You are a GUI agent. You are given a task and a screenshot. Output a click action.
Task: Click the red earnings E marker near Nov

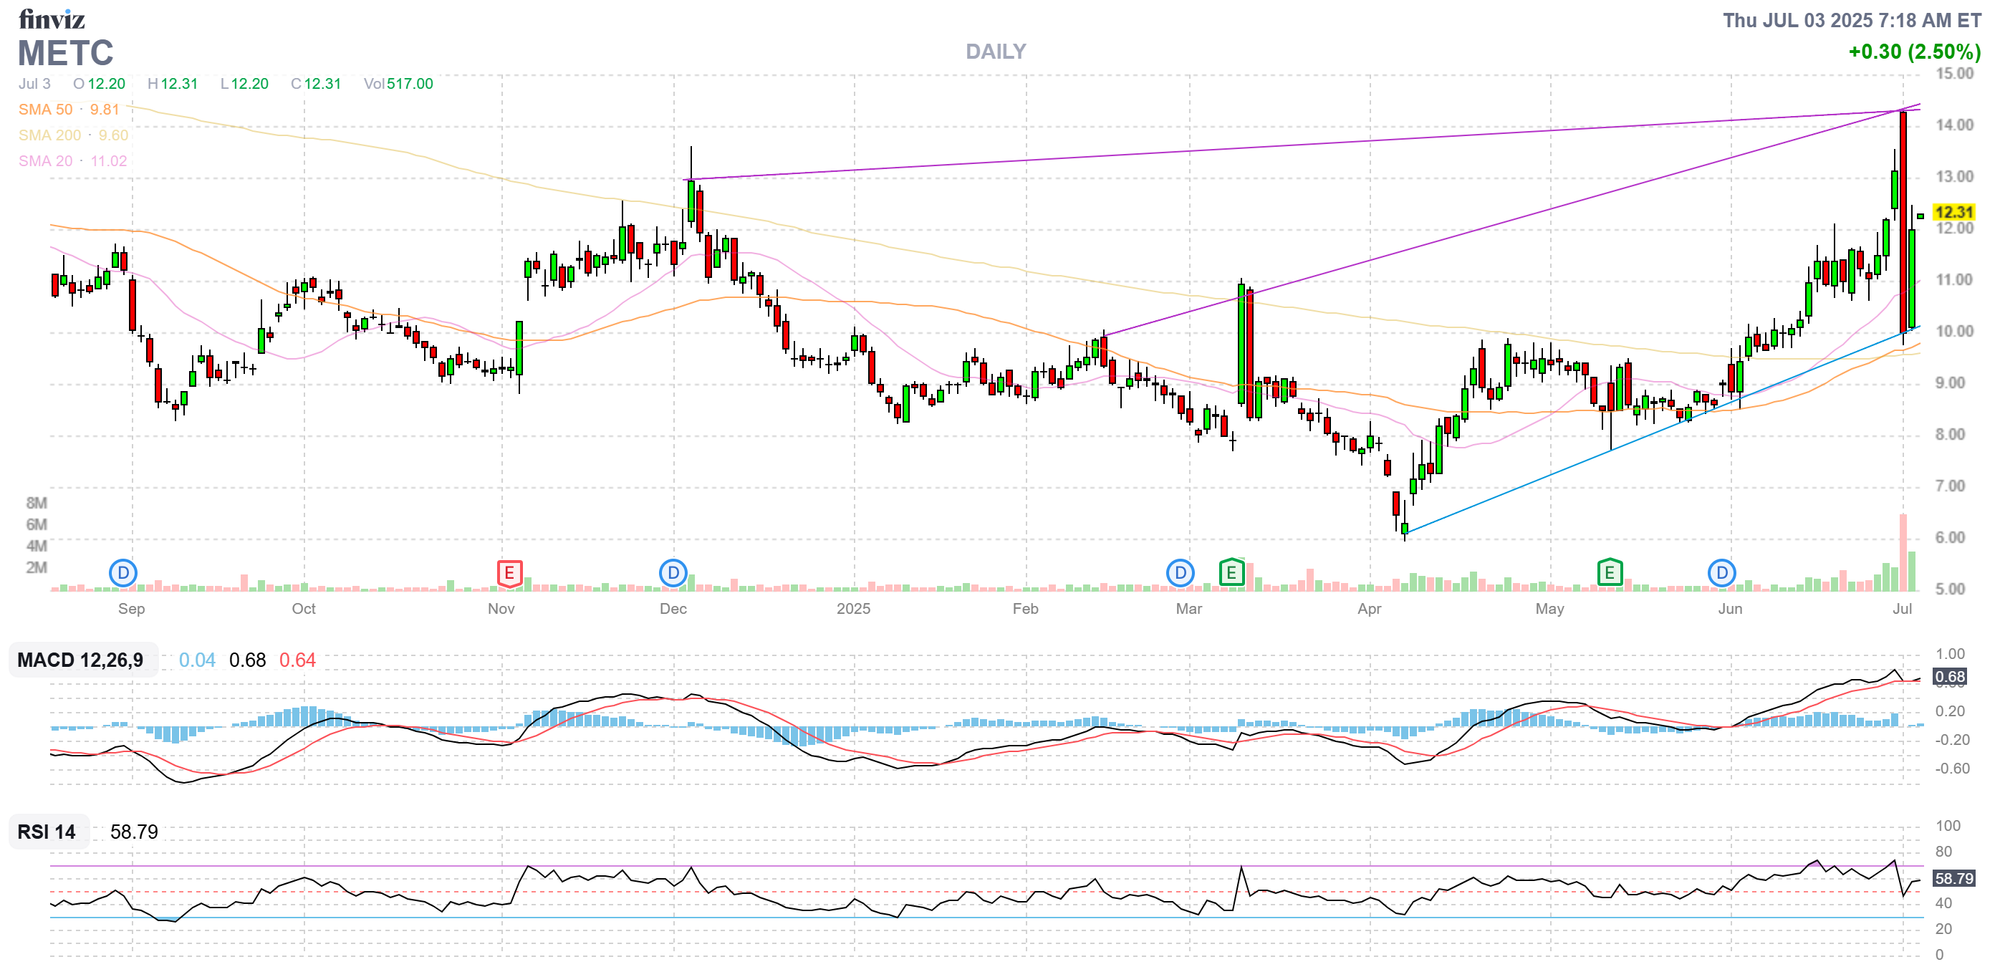pos(509,573)
